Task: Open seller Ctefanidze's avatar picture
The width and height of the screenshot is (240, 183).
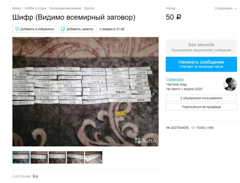Action: 230,84
